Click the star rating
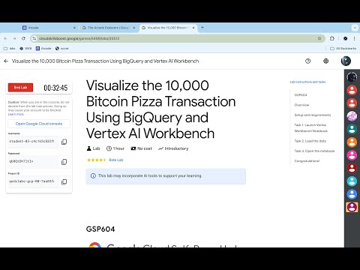This screenshot has height=270, width=360. pos(97,160)
